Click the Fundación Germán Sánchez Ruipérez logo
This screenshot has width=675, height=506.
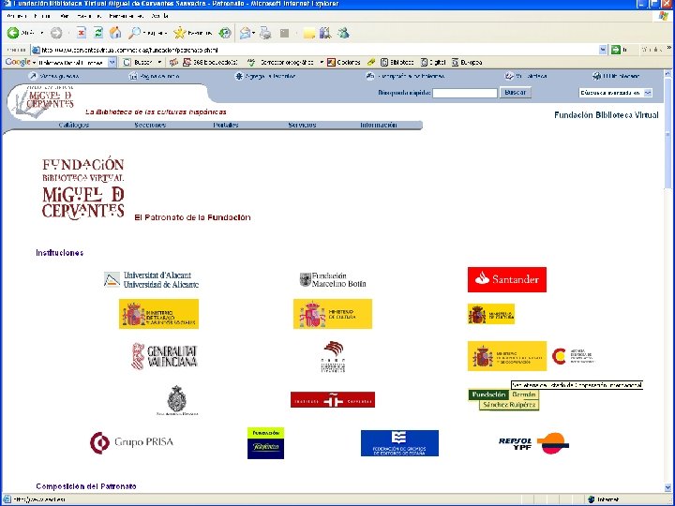click(x=503, y=400)
